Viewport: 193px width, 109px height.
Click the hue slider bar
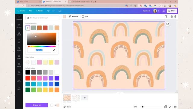42,46
